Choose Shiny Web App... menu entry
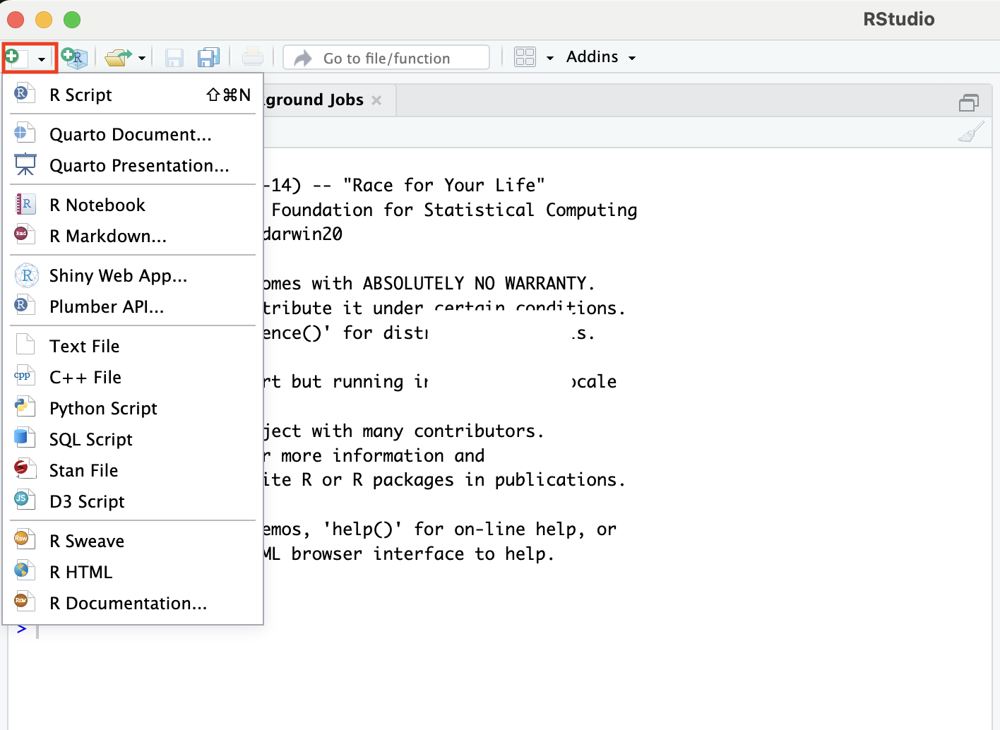This screenshot has width=1000, height=730. pyautogui.click(x=133, y=275)
